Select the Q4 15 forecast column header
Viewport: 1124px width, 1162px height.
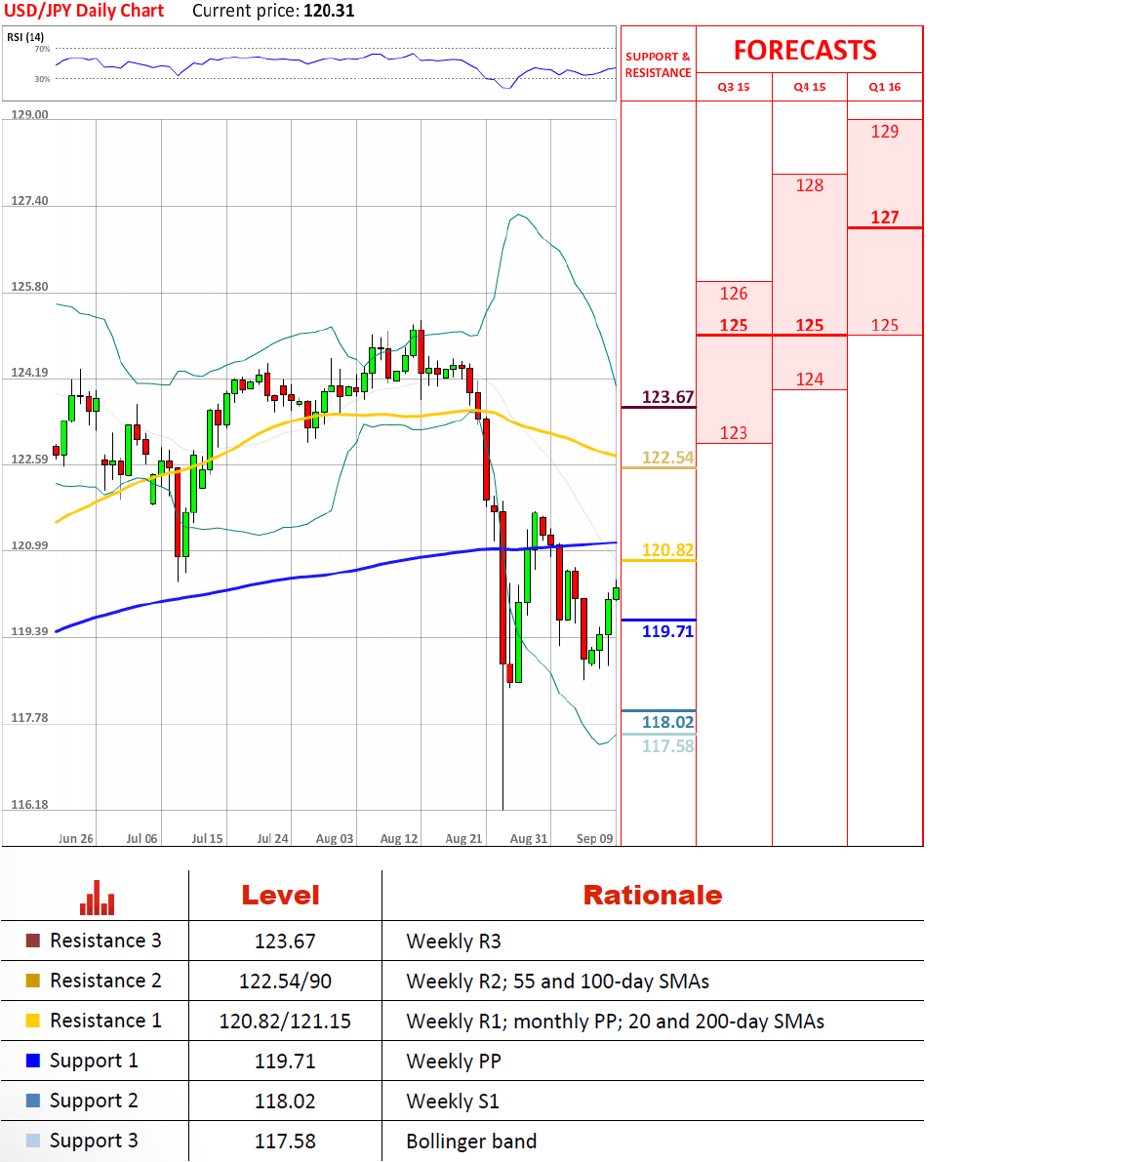809,87
